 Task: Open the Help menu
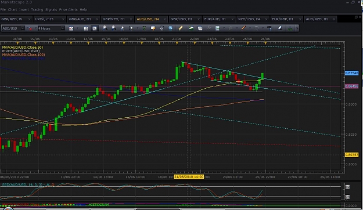click(83, 9)
